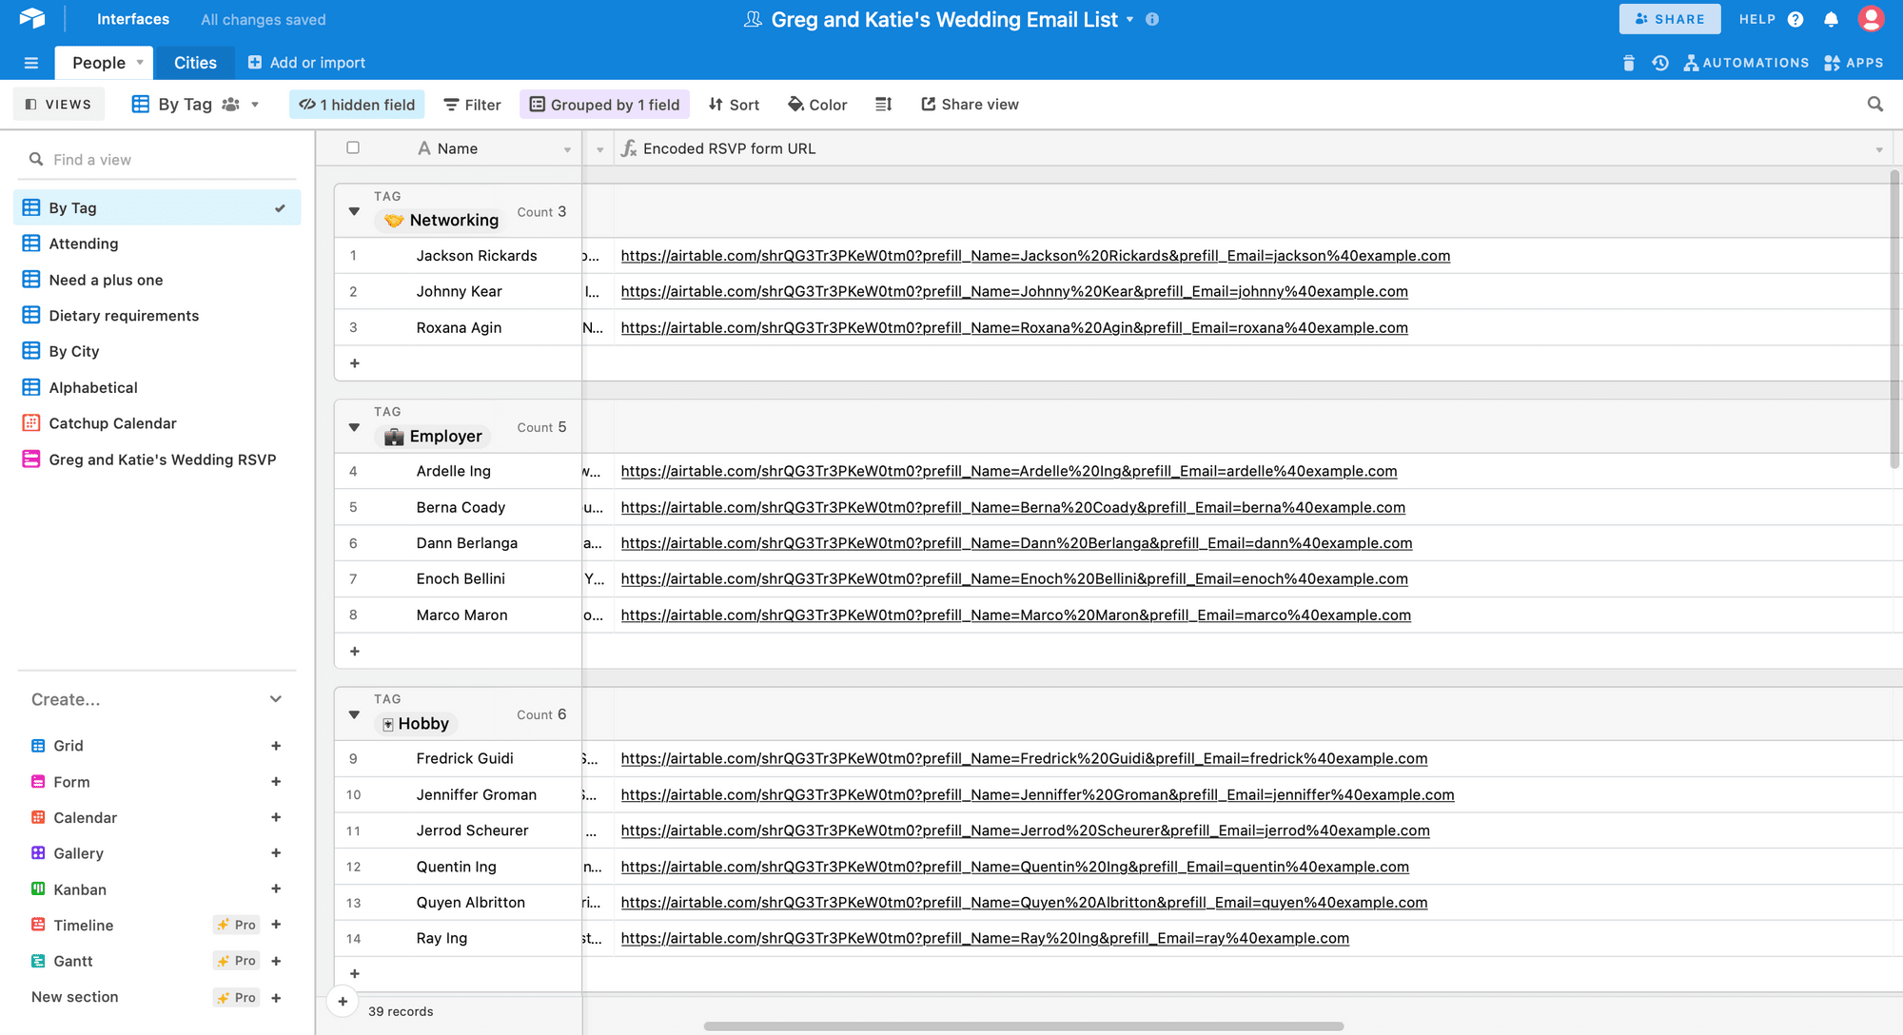The height and width of the screenshot is (1035, 1903).
Task: Show the 1 hidden field
Action: [358, 105]
